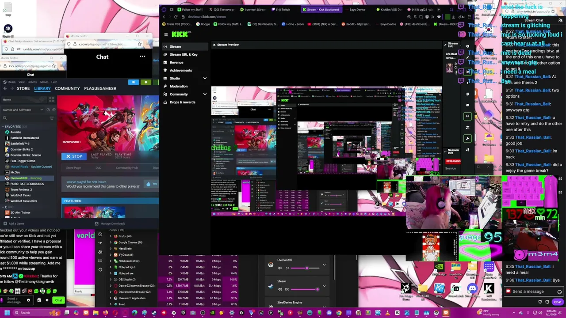The height and width of the screenshot is (318, 566).
Task: Open the Opera GX easy setup menu icon
Action: point(469,17)
